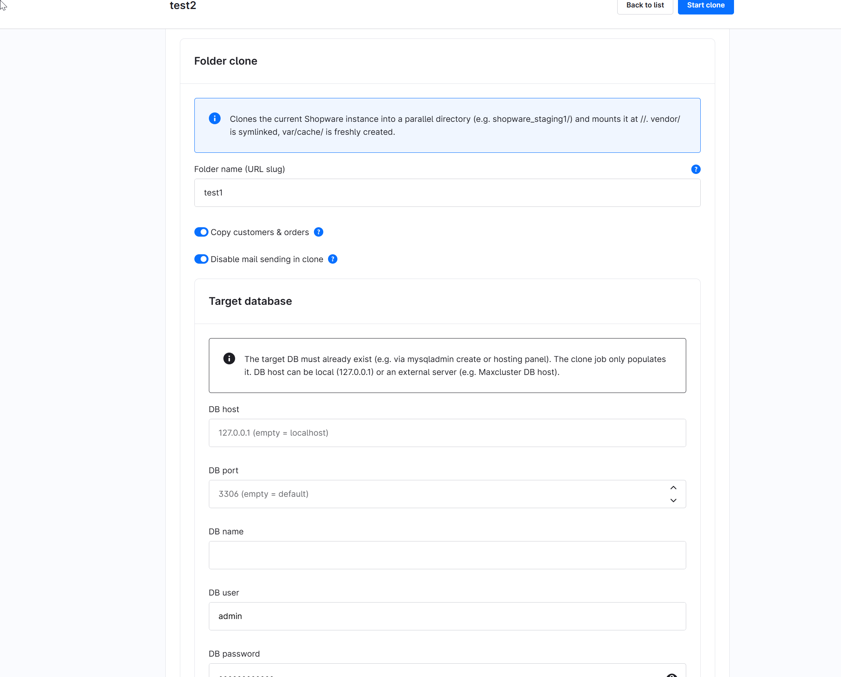841x677 pixels.
Task: Toggle the Copy customers & orders switch
Action: pyautogui.click(x=201, y=232)
